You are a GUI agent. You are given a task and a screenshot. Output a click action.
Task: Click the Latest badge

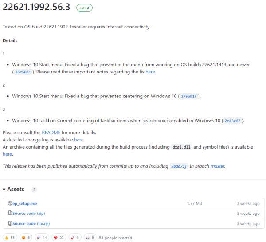(x=84, y=8)
